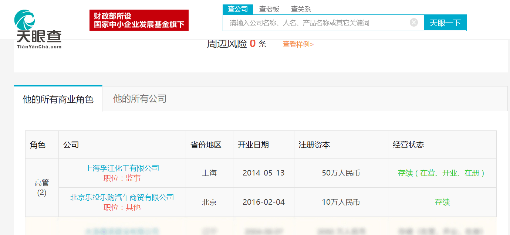Open the red 财政部所设 banner

(139, 20)
